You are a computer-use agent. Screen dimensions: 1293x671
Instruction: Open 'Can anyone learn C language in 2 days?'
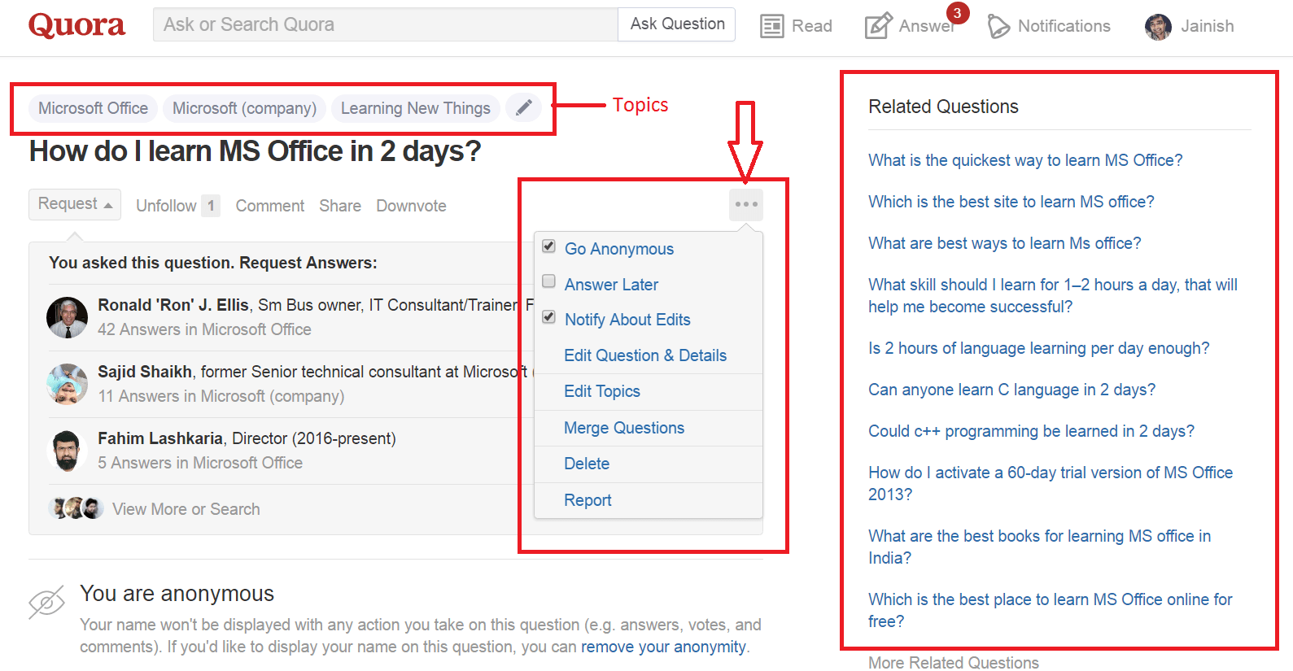pos(1011,390)
